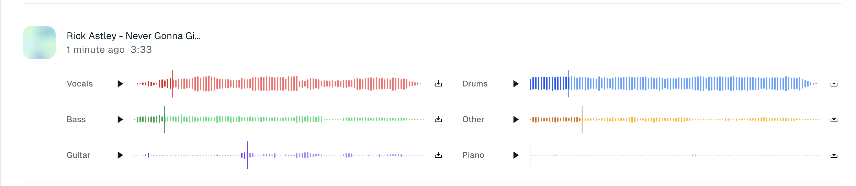This screenshot has height=186, width=856.
Task: Download the Piano track
Action: coord(834,155)
